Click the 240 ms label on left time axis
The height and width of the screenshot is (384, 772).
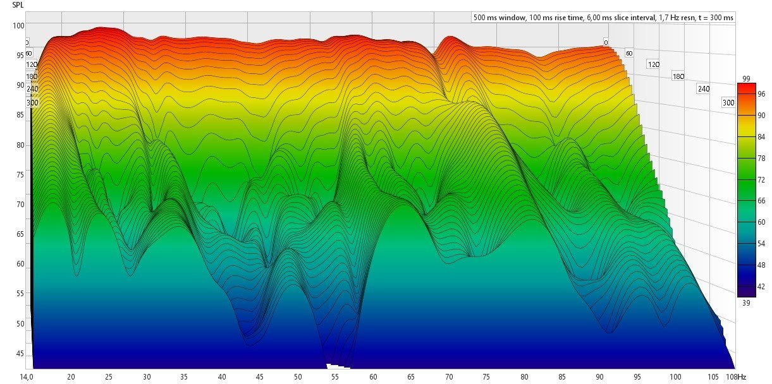tap(32, 89)
